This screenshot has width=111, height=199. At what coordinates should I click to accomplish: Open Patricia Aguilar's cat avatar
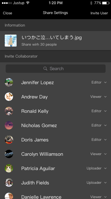coord(9,168)
